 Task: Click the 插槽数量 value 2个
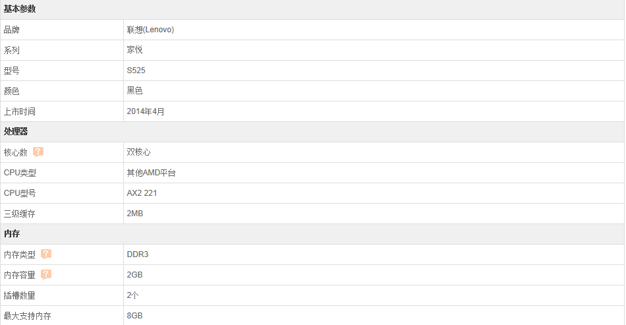pyautogui.click(x=132, y=295)
